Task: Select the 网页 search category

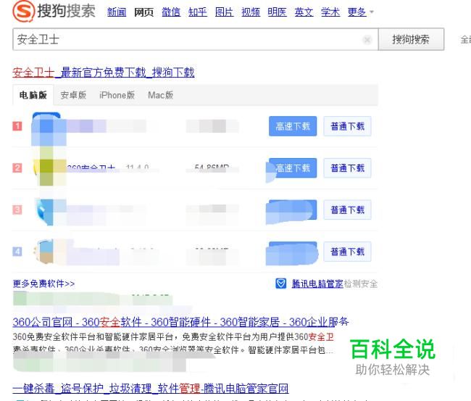Action: click(143, 12)
